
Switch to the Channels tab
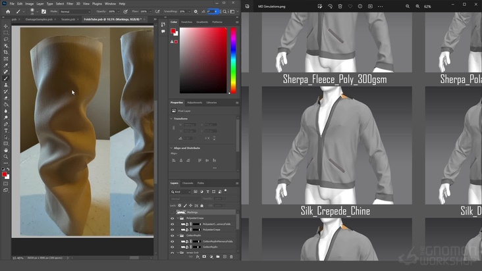pyautogui.click(x=188, y=184)
